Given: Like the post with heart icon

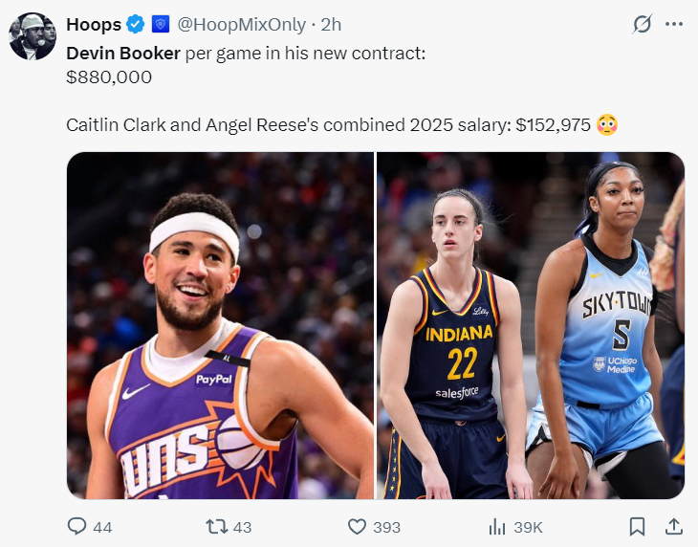Looking at the screenshot, I should (357, 527).
